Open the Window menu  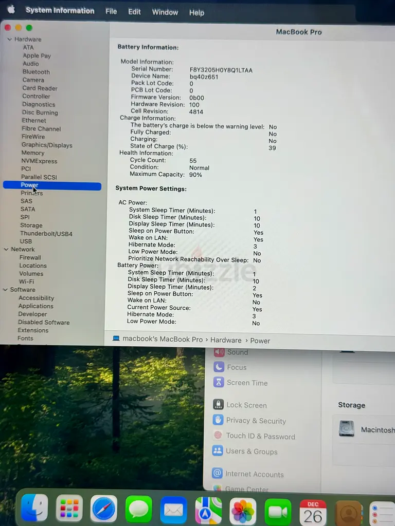coord(165,12)
